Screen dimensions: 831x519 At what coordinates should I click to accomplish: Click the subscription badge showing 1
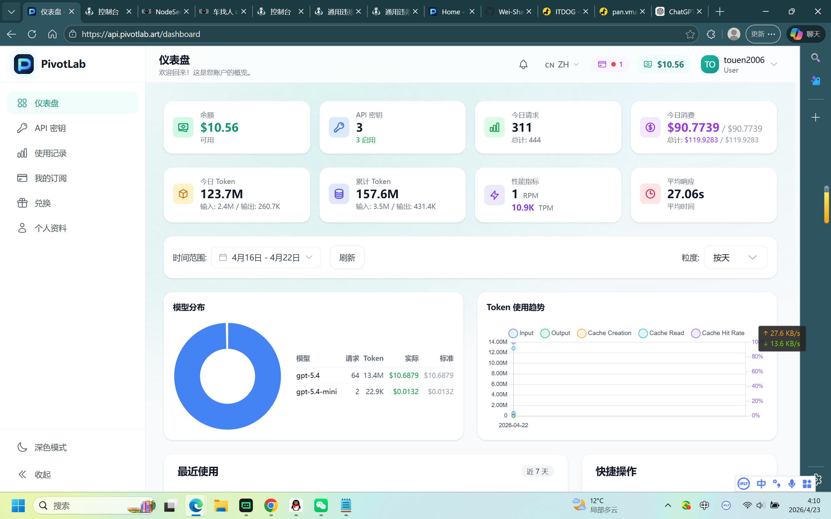tap(610, 64)
